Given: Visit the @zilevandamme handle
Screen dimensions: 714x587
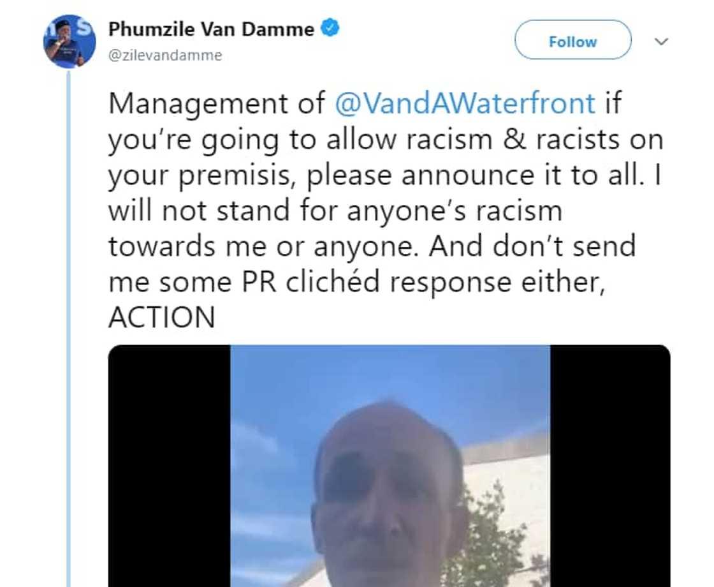Looking at the screenshot, I should [165, 56].
